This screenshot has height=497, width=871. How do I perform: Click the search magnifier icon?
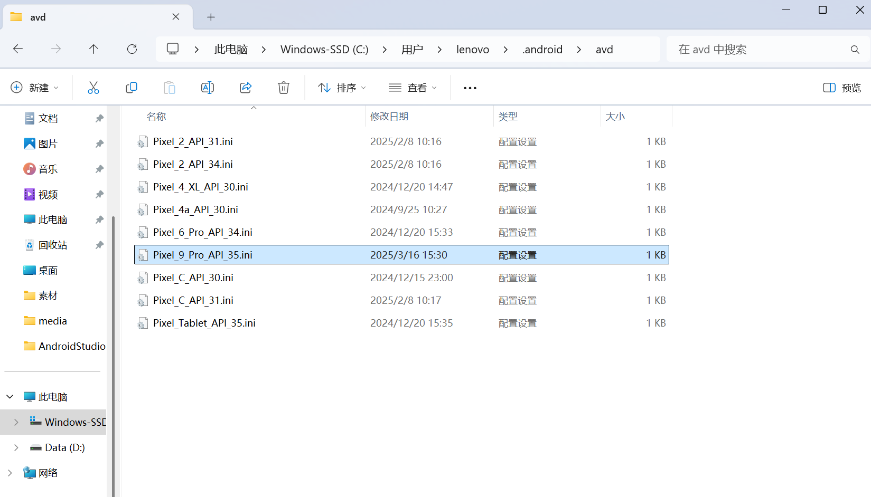pos(855,50)
